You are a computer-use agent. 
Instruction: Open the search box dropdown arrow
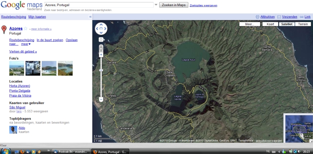(x=156, y=5)
